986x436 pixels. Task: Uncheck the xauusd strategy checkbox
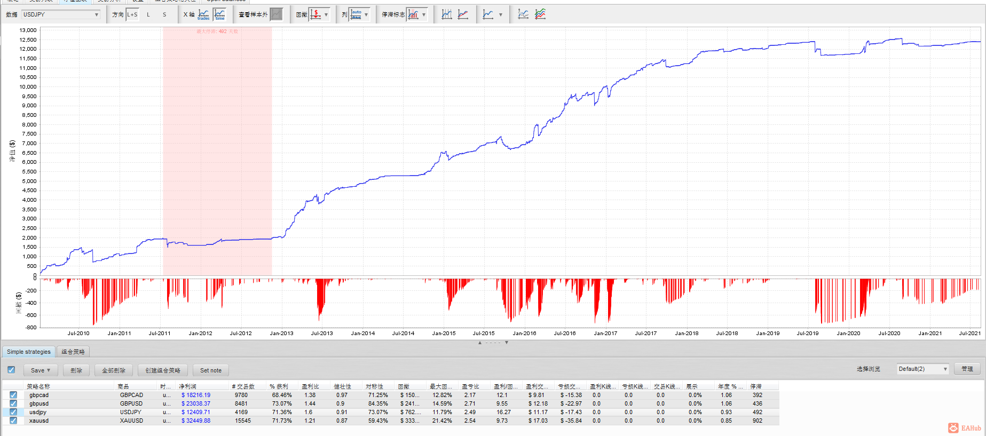click(13, 421)
